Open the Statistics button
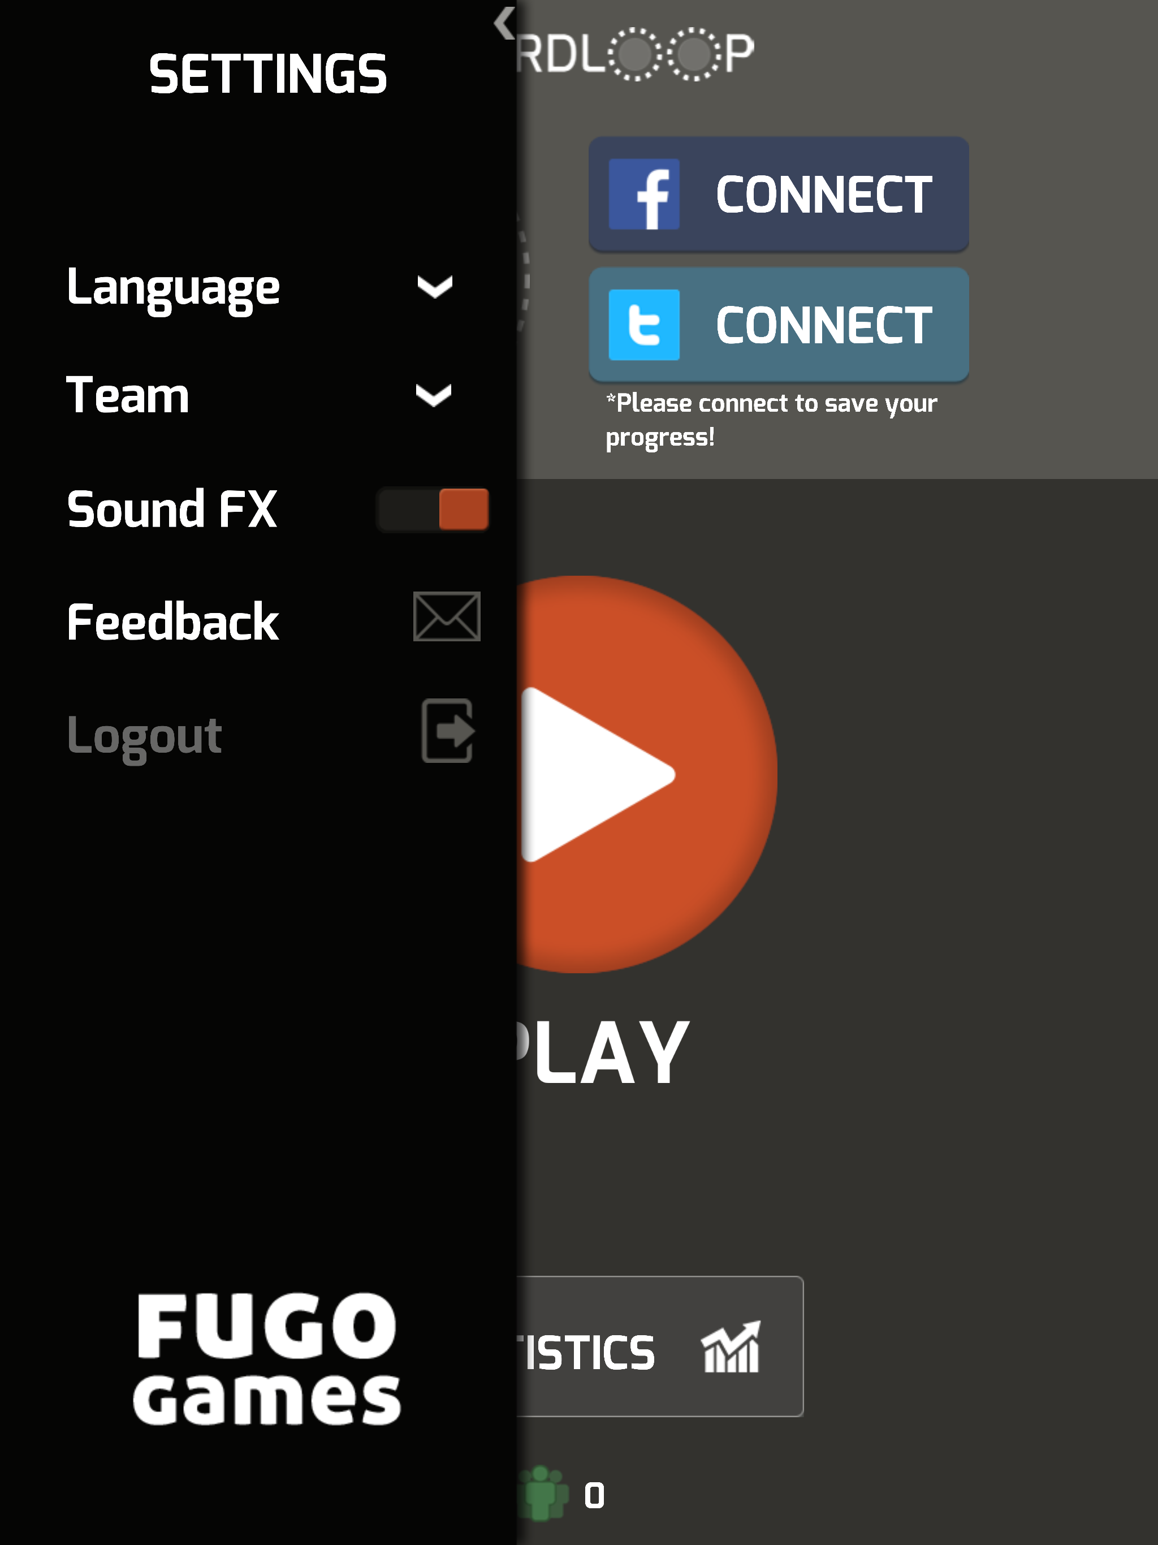This screenshot has height=1545, width=1158. click(x=660, y=1346)
